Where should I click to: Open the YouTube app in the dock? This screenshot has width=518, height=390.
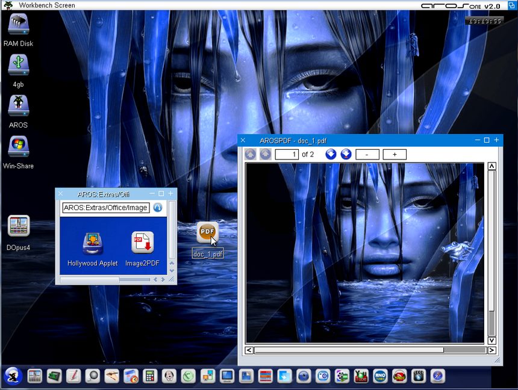click(361, 376)
